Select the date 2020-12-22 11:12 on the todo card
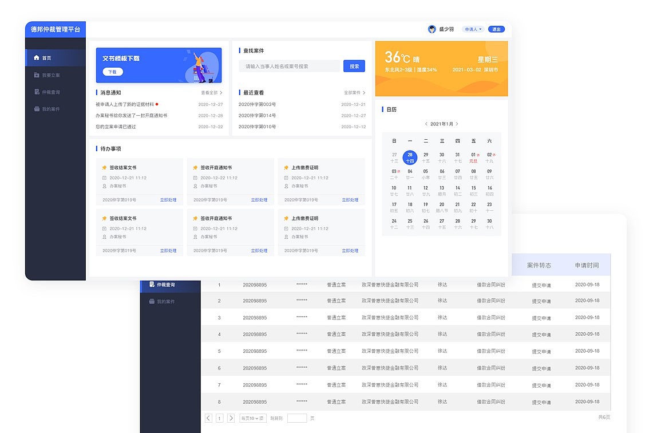The height and width of the screenshot is (433, 649). 219,178
